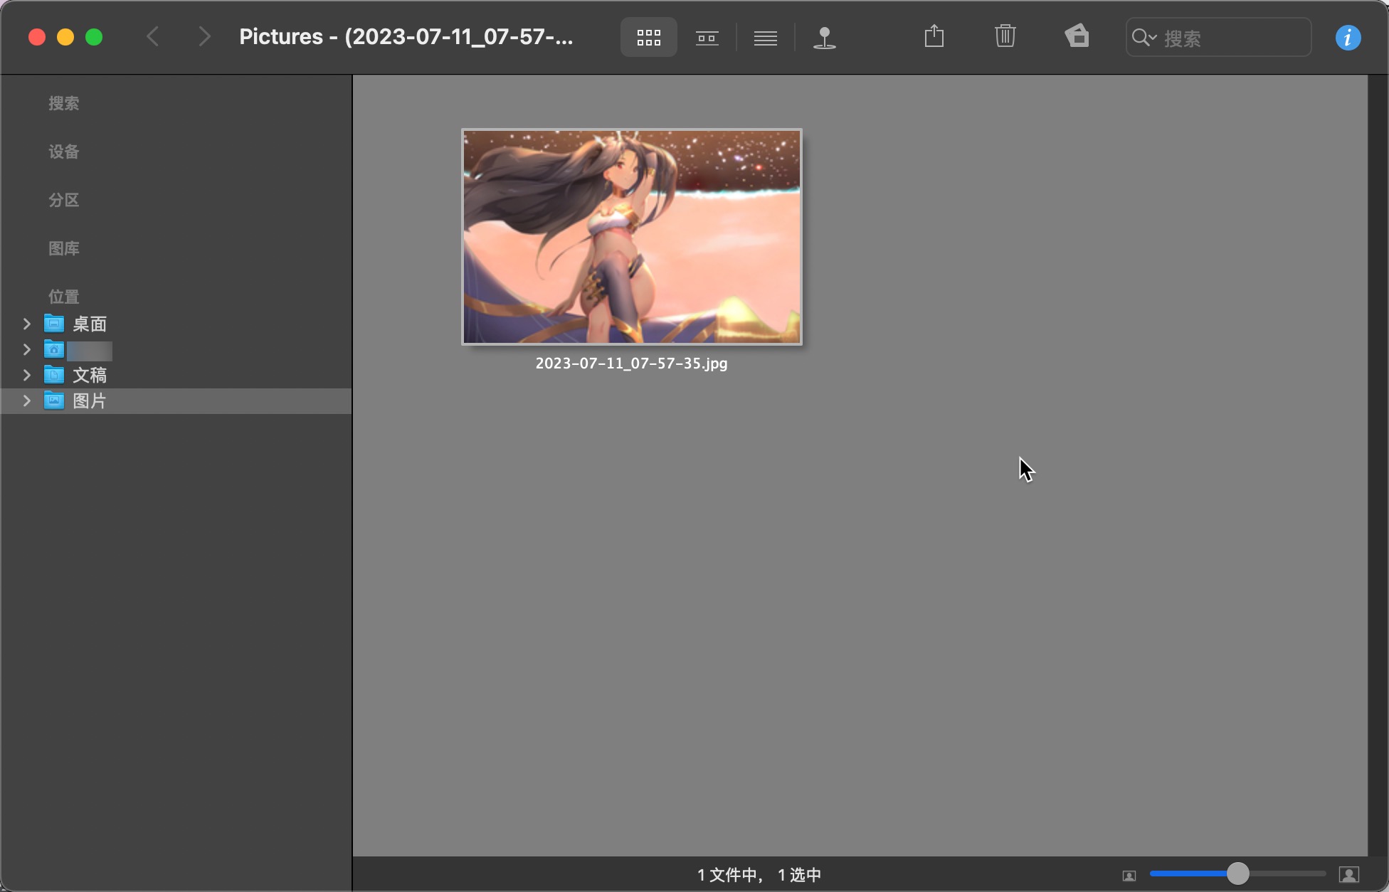Select the 图片 folder in sidebar

[x=176, y=401]
